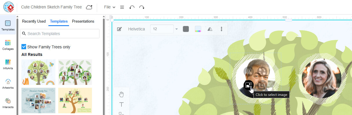This screenshot has width=352, height=115.
Task: Undo the last action
Action: pyautogui.click(x=132, y=7)
